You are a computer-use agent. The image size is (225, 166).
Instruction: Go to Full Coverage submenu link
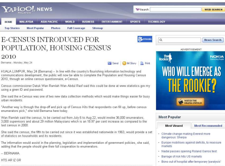(76, 28)
